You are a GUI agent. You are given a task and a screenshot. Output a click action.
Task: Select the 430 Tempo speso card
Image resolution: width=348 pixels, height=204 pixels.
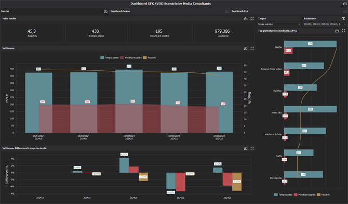point(96,33)
